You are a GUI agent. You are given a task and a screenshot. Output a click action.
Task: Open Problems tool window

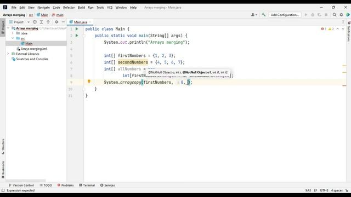(65, 185)
